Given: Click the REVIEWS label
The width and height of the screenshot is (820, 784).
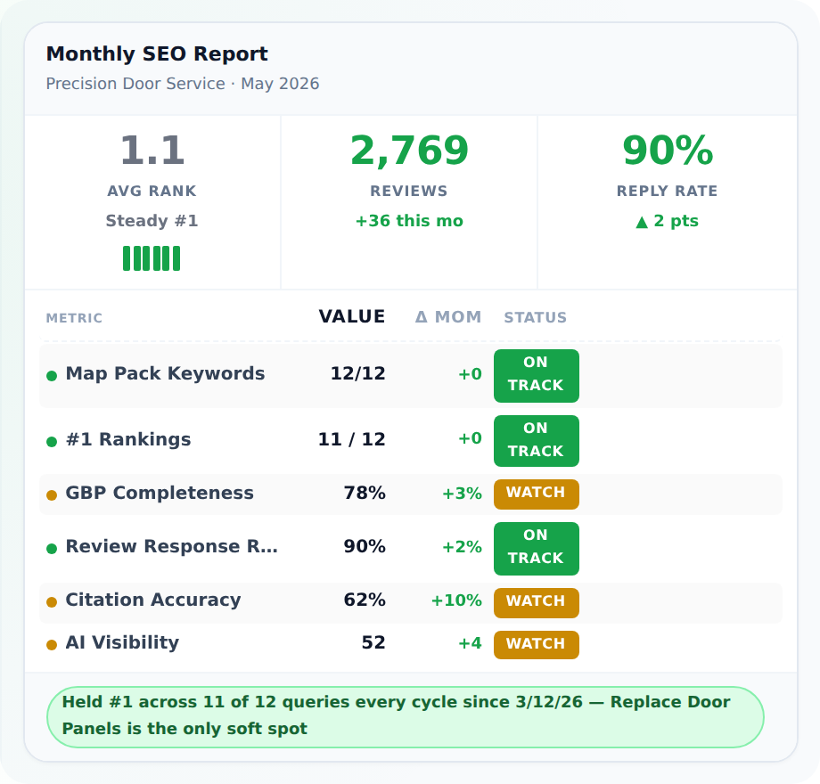Looking at the screenshot, I should [409, 191].
